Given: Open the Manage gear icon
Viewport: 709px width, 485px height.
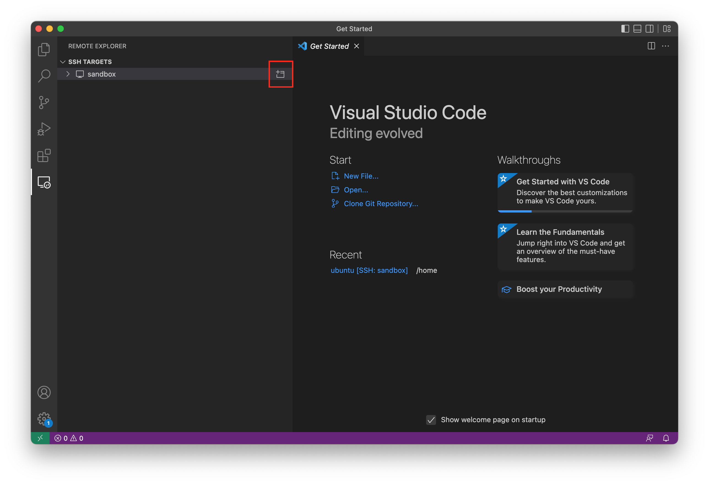Looking at the screenshot, I should (x=44, y=419).
